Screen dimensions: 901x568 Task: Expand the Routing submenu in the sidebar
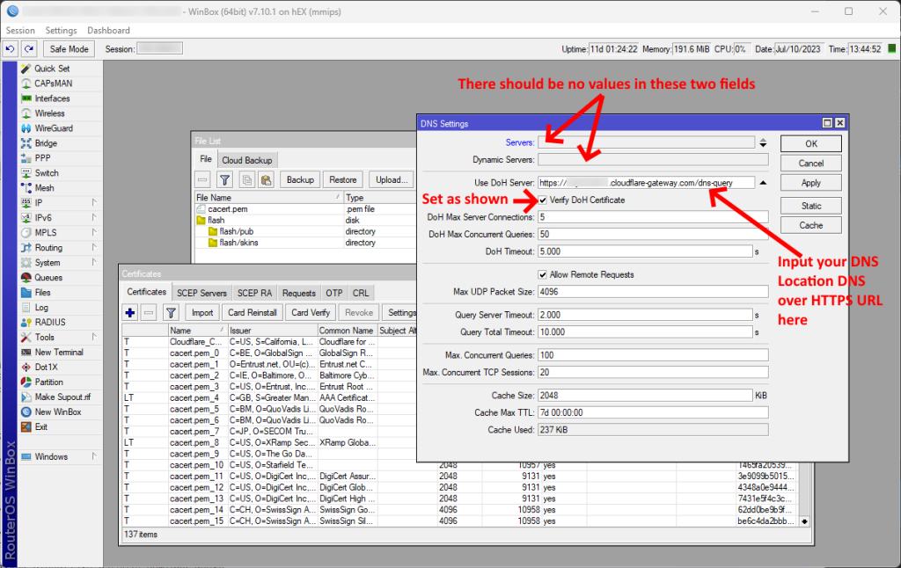49,248
